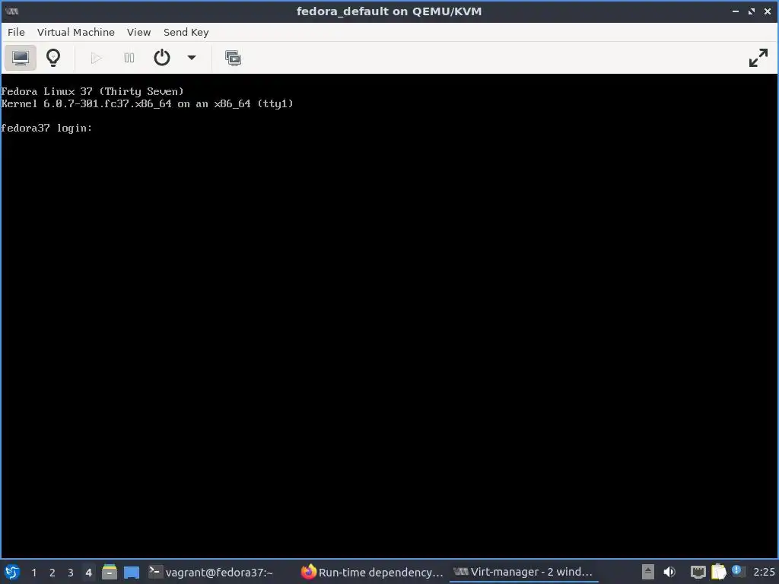The image size is (779, 584).
Task: Click the virt-manager icon in title bar
Action: (x=11, y=11)
